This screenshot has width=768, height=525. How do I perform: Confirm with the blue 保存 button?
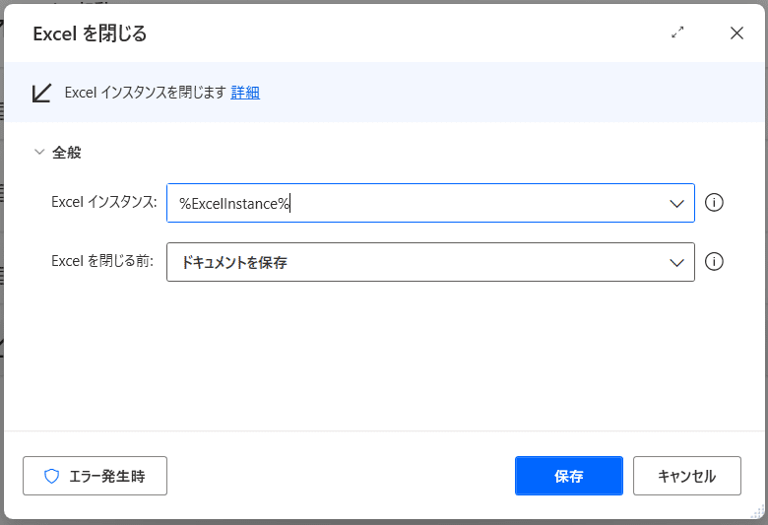pos(569,476)
